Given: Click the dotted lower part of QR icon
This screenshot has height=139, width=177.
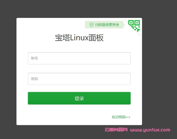Looking at the screenshot, I should [136, 29].
